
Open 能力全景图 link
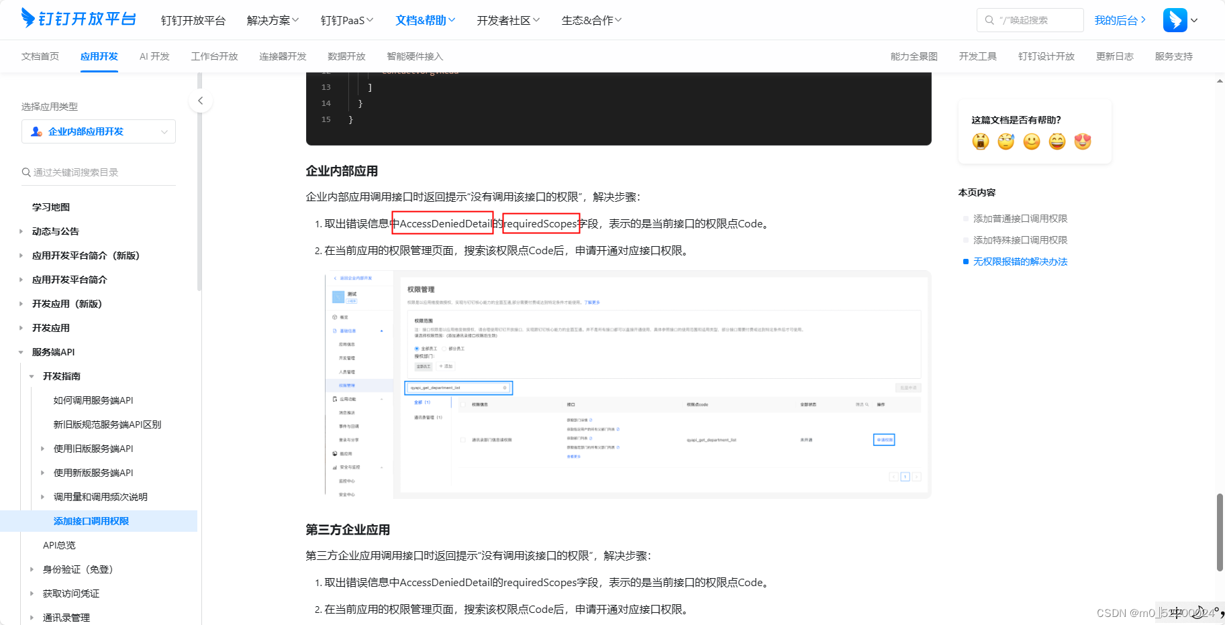[x=914, y=56]
